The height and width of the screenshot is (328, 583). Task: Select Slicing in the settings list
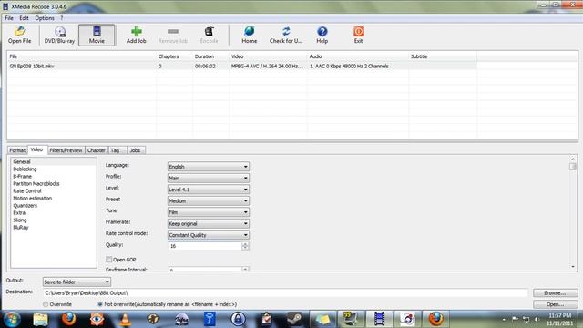click(x=20, y=220)
